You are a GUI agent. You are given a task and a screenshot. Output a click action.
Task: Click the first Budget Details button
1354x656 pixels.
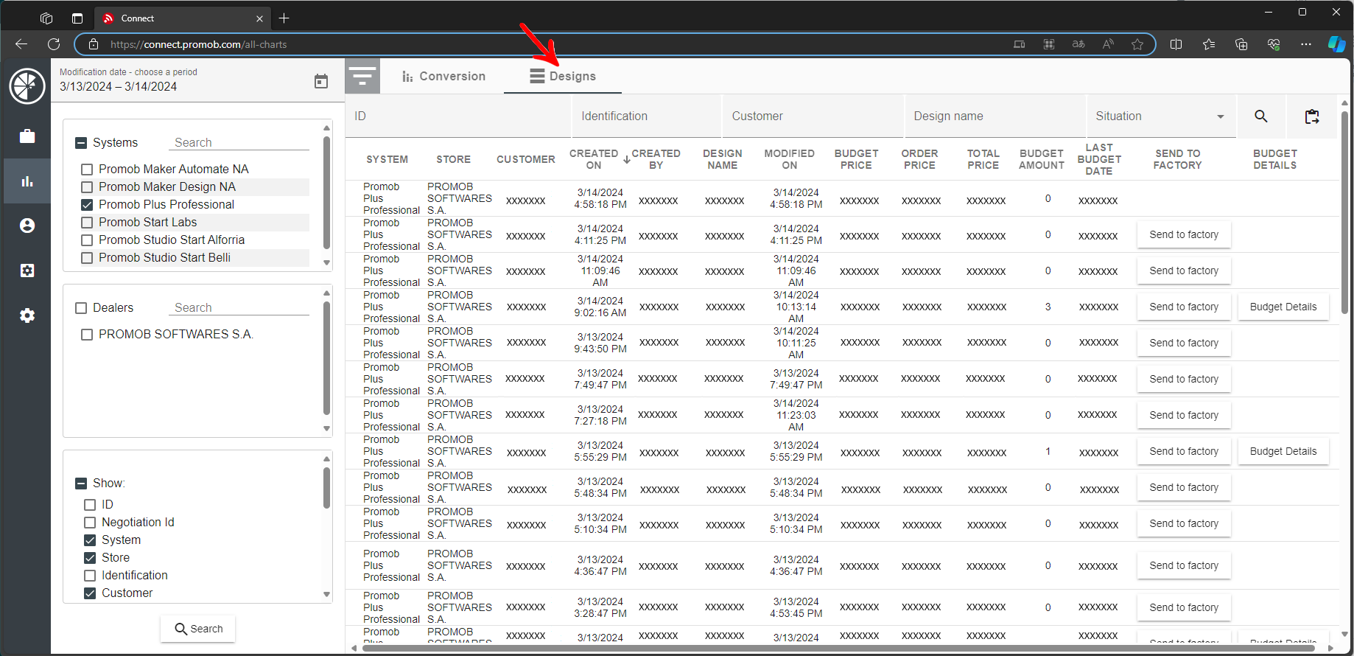coord(1283,307)
